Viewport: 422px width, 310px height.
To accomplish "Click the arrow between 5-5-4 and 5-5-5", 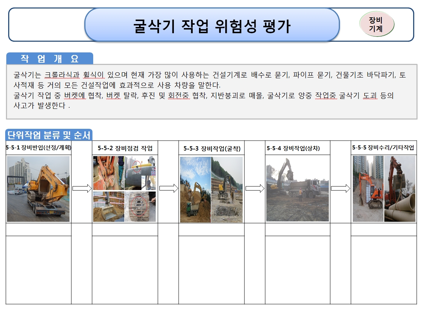I will pos(341,188).
